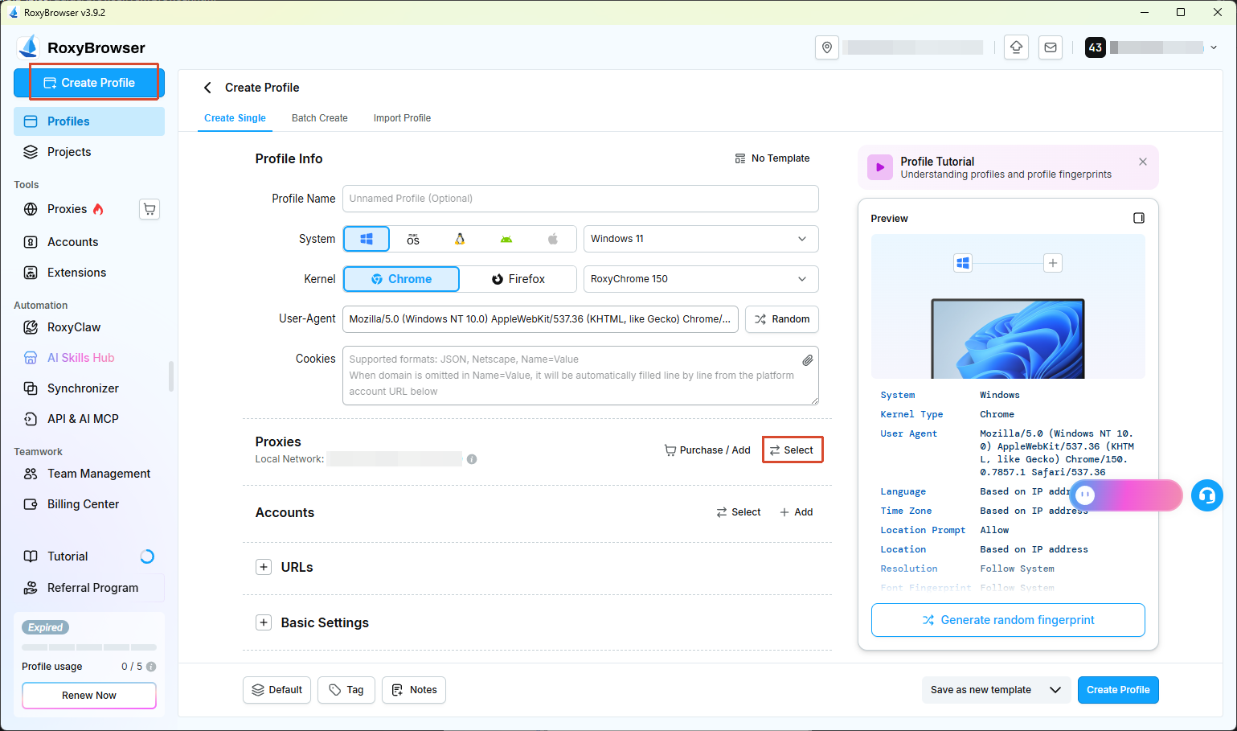This screenshot has width=1237, height=731.
Task: Click the Profile Name input field
Action: pyautogui.click(x=580, y=199)
